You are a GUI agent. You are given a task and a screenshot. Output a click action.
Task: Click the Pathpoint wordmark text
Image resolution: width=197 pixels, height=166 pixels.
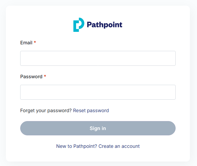[104, 25]
